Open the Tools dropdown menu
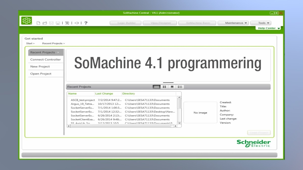This screenshot has width=303, height=170. tap(261, 23)
